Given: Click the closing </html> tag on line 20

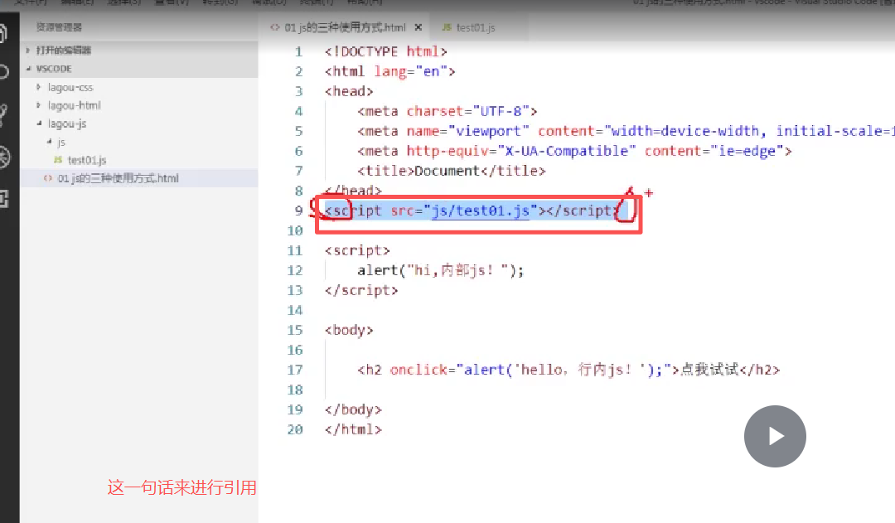Looking at the screenshot, I should (x=353, y=429).
